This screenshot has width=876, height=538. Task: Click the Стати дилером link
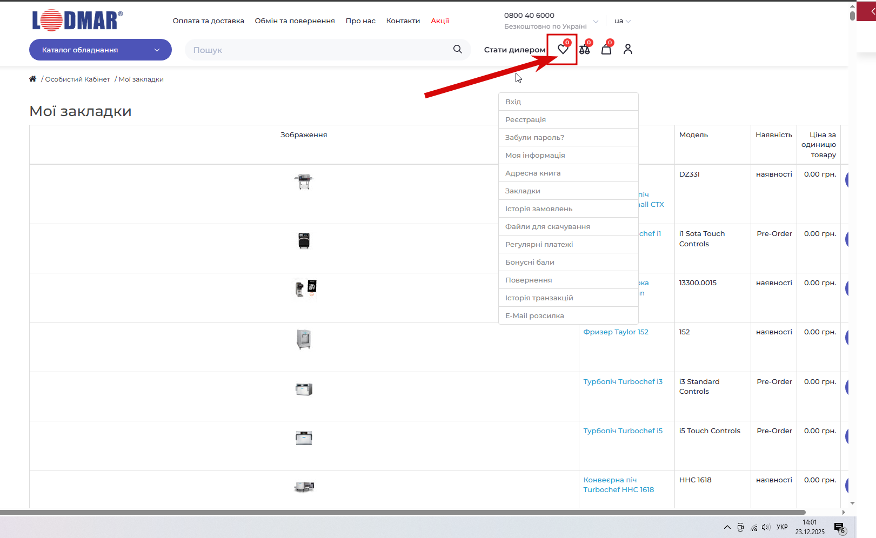(514, 50)
